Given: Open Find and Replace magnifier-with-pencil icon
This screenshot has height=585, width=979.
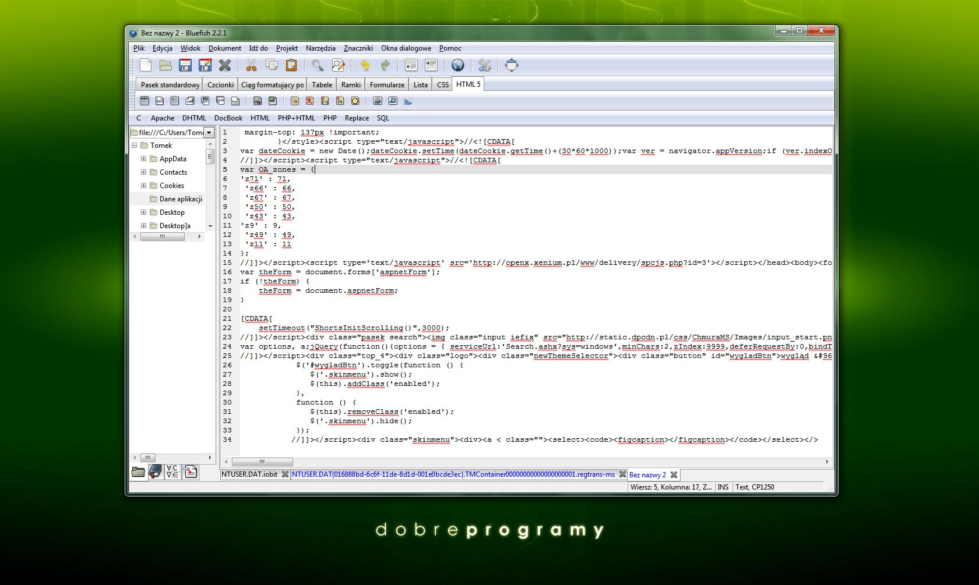Looking at the screenshot, I should tap(338, 65).
